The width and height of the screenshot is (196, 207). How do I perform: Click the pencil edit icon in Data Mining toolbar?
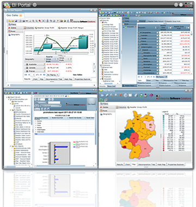pos(107,95)
